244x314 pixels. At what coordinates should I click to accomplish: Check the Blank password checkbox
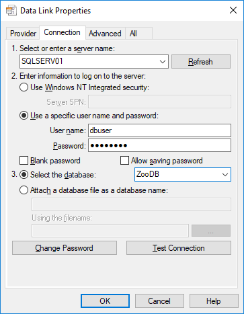pyautogui.click(x=24, y=161)
